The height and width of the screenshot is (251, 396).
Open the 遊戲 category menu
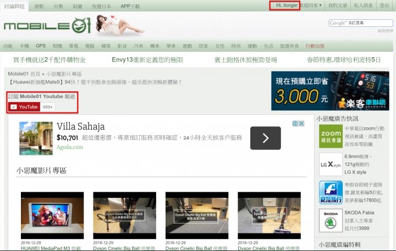(x=187, y=46)
